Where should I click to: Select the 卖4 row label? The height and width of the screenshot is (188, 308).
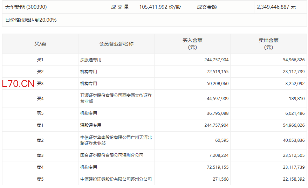click(40, 167)
